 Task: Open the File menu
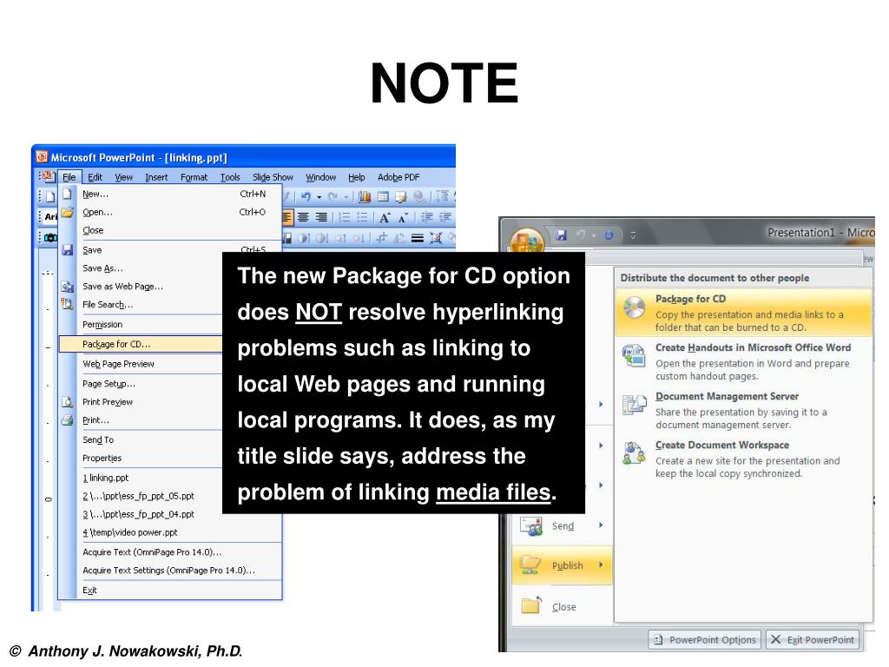point(69,177)
